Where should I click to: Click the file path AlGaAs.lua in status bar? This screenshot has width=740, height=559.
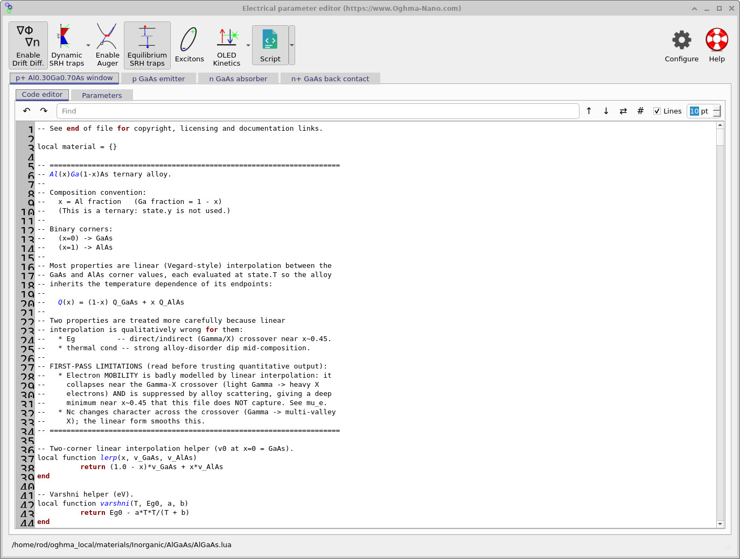[122, 544]
